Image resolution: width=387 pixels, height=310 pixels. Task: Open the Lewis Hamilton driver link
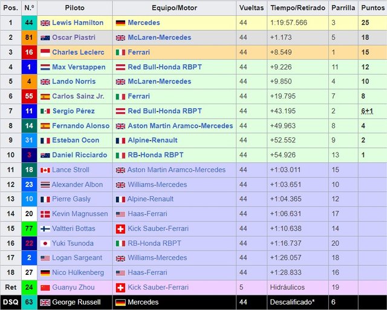78,23
